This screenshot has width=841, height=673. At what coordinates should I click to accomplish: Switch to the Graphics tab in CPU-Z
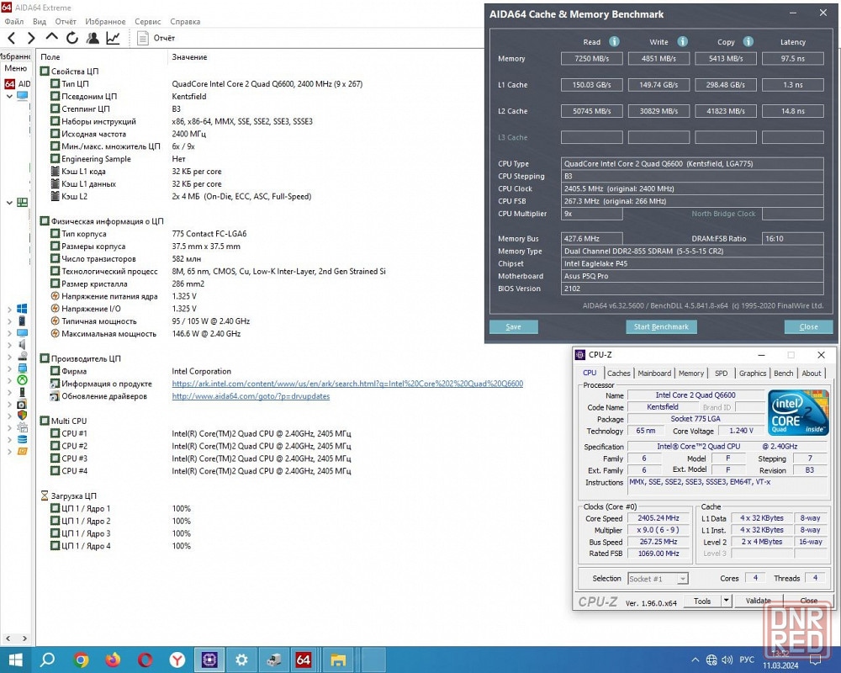[753, 373]
